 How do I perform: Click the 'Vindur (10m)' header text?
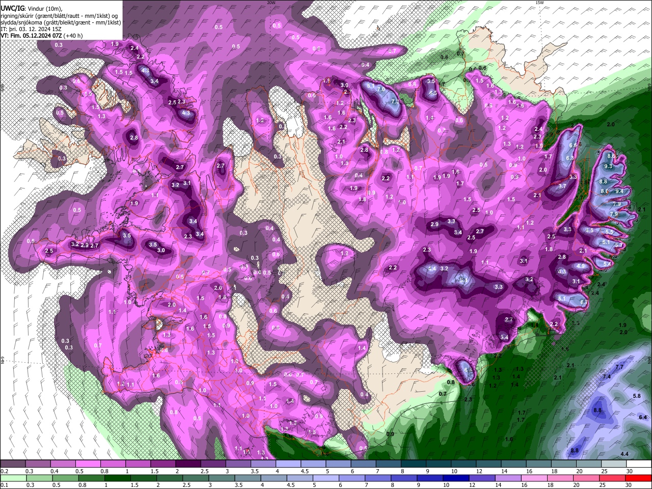[44, 9]
